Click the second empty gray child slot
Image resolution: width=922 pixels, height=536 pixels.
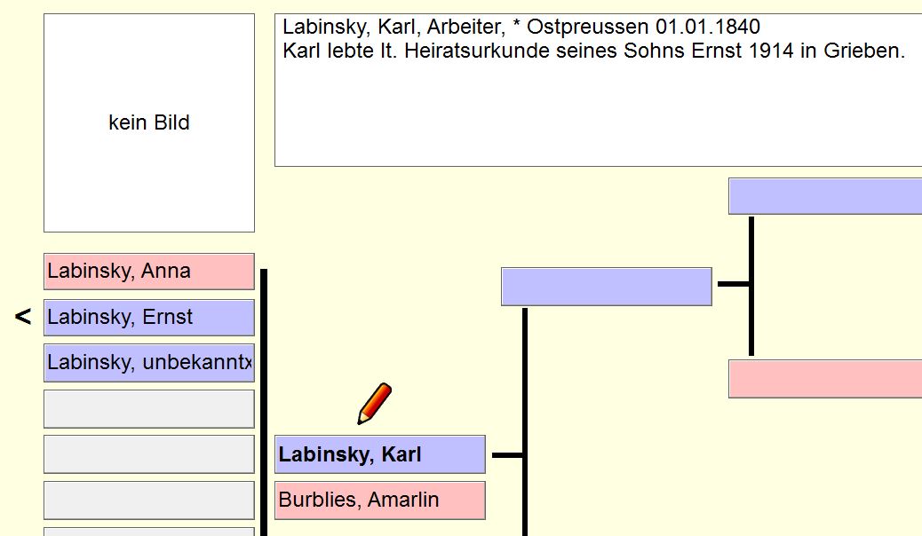(149, 454)
